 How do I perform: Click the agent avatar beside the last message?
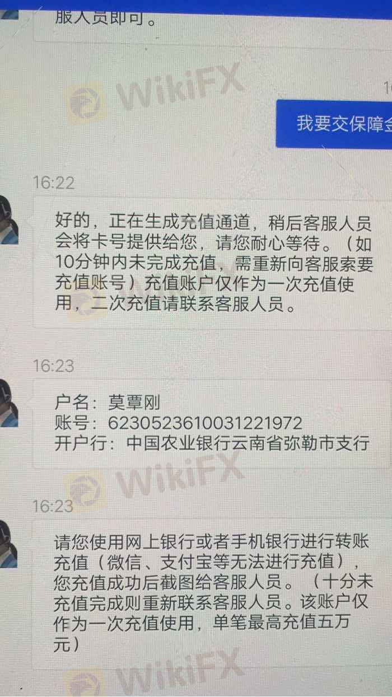point(8,543)
